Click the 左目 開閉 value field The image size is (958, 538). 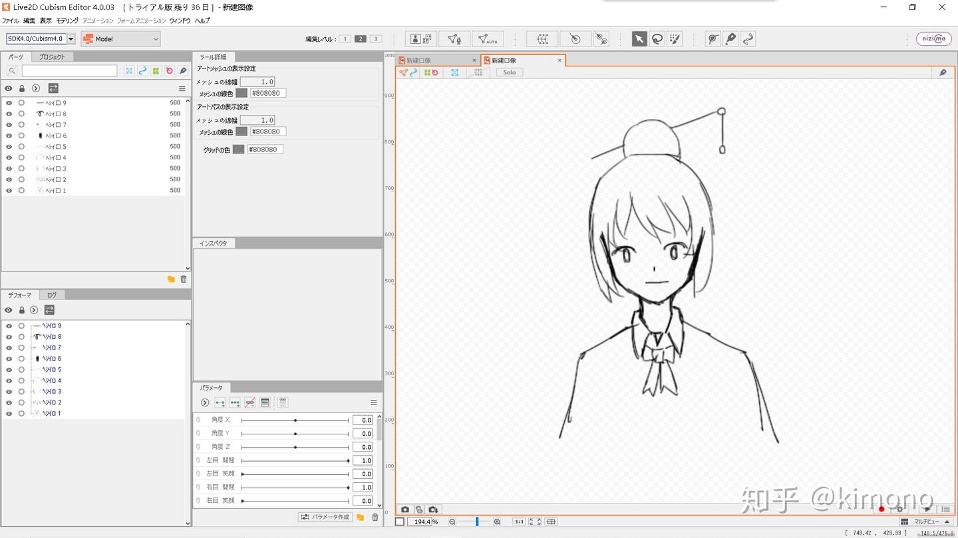pos(363,460)
